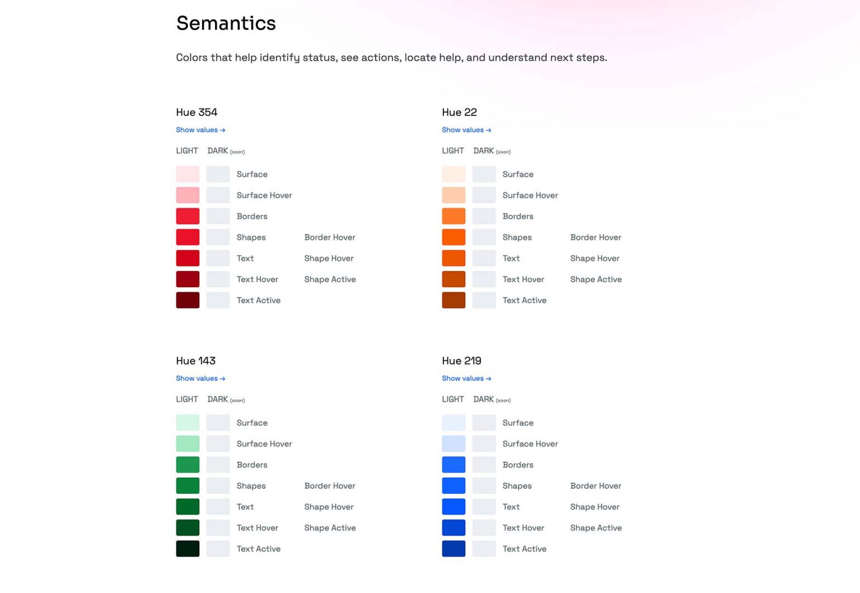Image resolution: width=860 pixels, height=593 pixels.
Task: Click the light Surface swatch in Hue 143
Action: pos(188,423)
